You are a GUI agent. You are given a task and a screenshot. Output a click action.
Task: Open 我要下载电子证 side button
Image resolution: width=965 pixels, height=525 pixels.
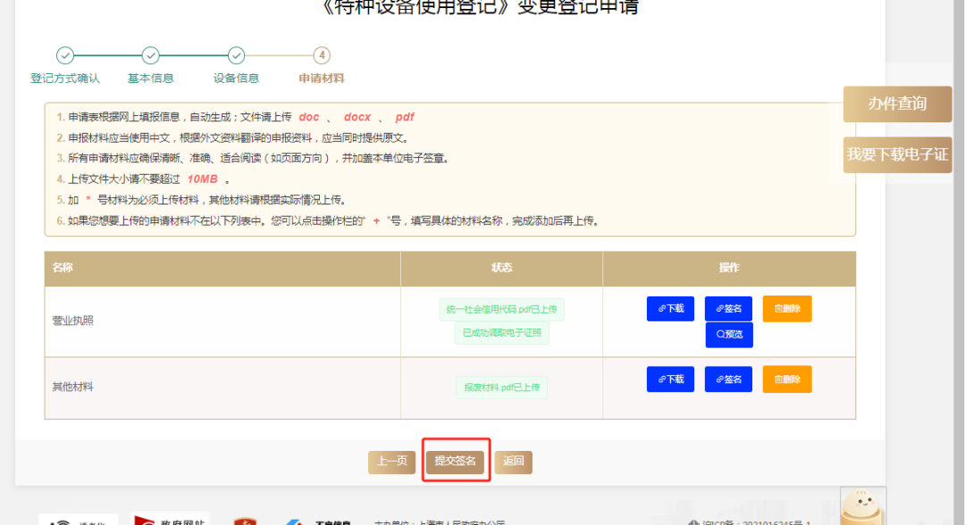click(x=897, y=154)
